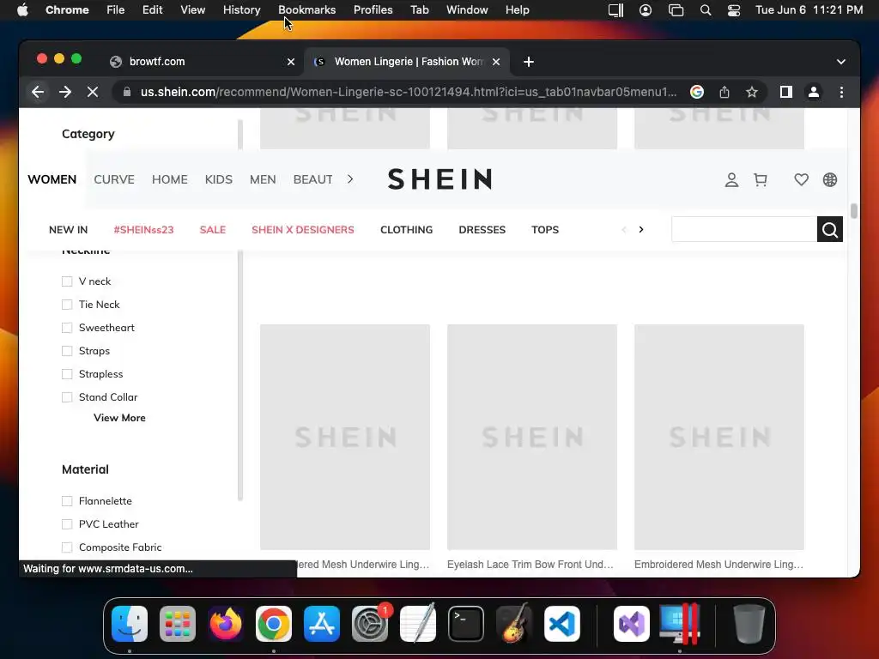Go forward with the browser arrow

(65, 92)
